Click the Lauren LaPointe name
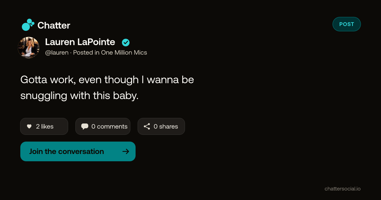The image size is (381, 200). point(80,42)
